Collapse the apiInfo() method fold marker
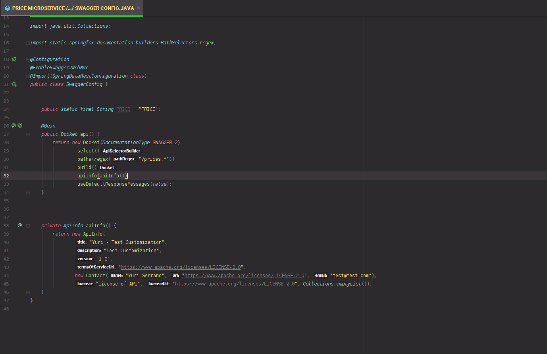Screen dimensions: 547x354 point(28,225)
